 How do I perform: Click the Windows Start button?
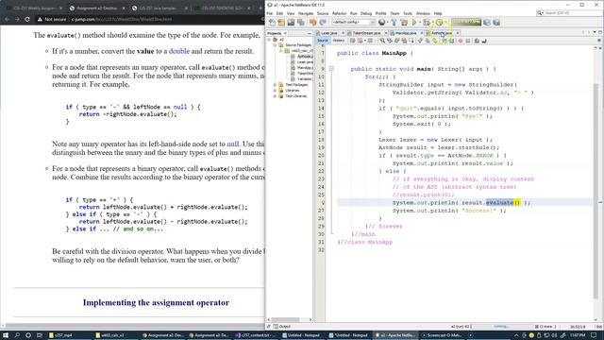[6, 335]
